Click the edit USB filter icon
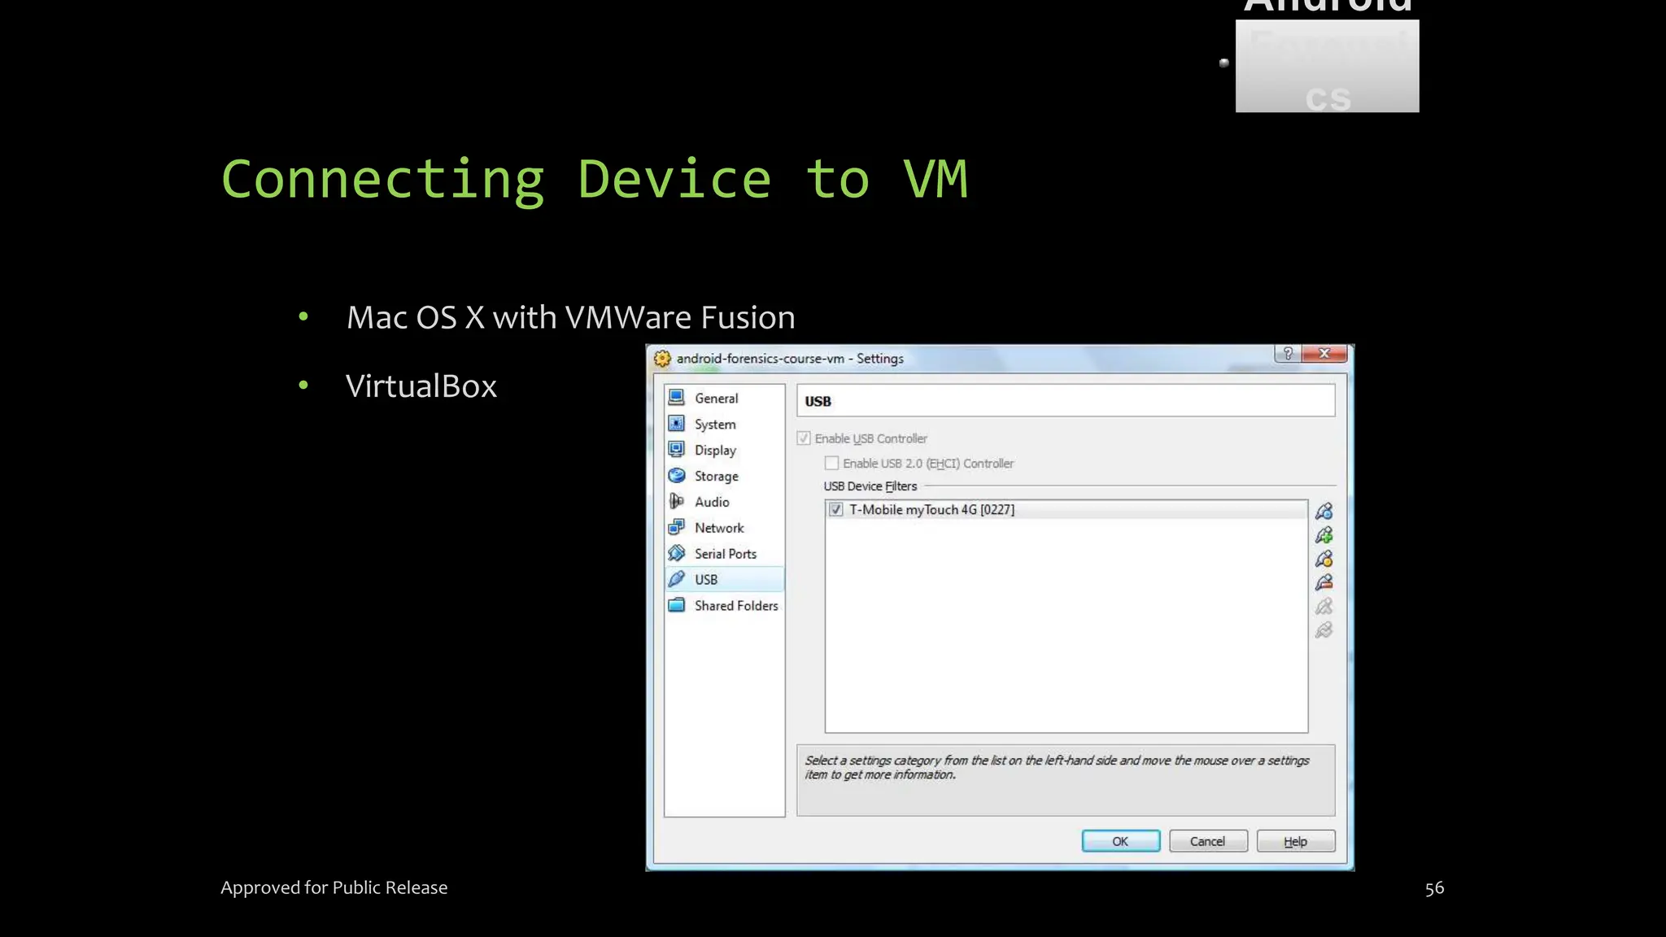This screenshot has height=937, width=1666. coord(1324,559)
